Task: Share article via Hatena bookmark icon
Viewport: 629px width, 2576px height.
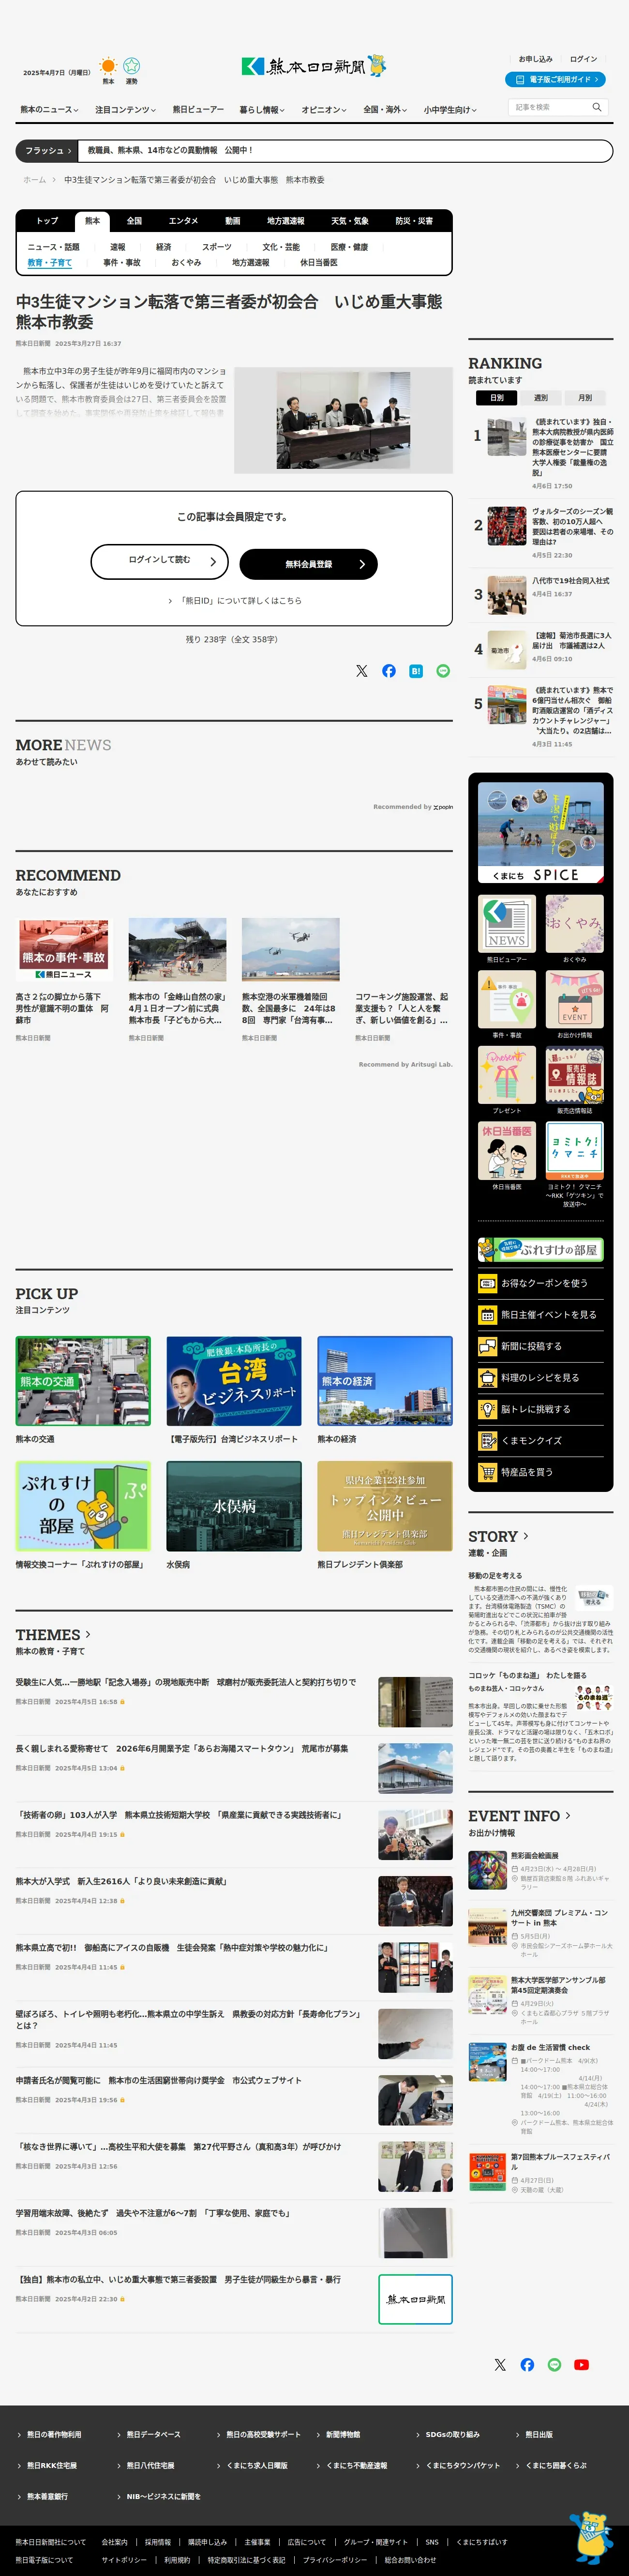Action: 415,671
